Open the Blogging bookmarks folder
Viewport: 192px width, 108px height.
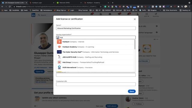(x=152, y=10)
